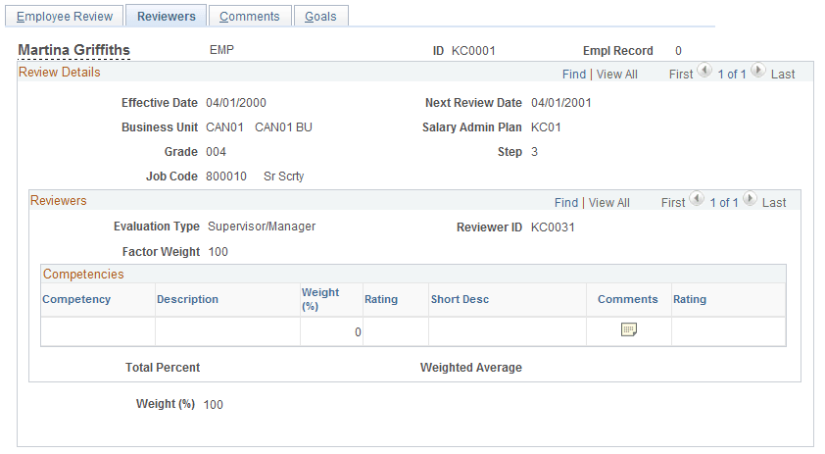Click the Total Percent label
The width and height of the screenshot is (825, 454).
click(x=163, y=368)
